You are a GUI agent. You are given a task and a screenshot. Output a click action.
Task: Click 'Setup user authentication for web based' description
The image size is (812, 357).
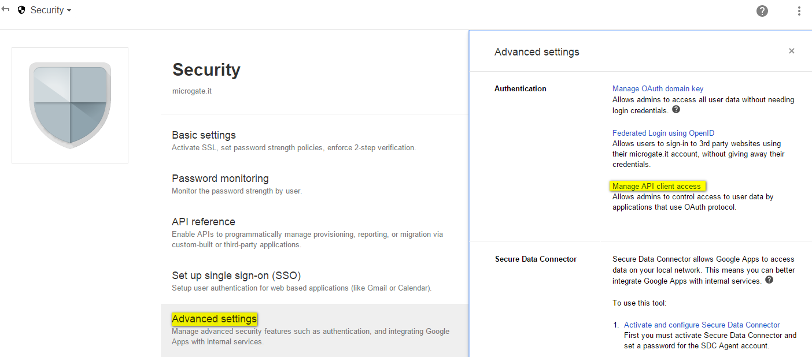[302, 288]
